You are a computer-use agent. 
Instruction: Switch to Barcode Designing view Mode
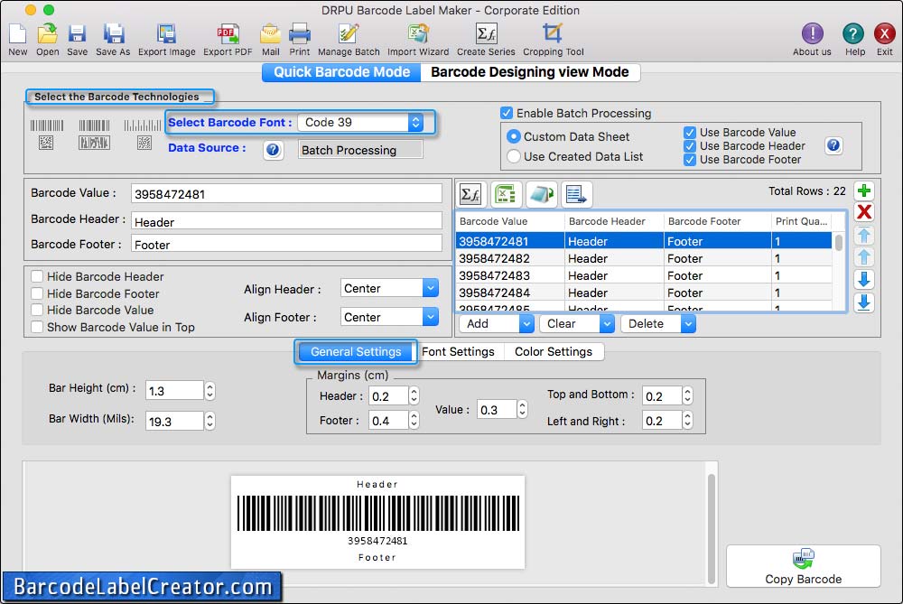pos(530,72)
